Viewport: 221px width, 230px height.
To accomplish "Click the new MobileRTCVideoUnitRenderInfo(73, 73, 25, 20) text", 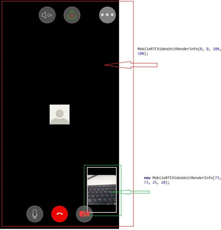I will [x=182, y=180].
